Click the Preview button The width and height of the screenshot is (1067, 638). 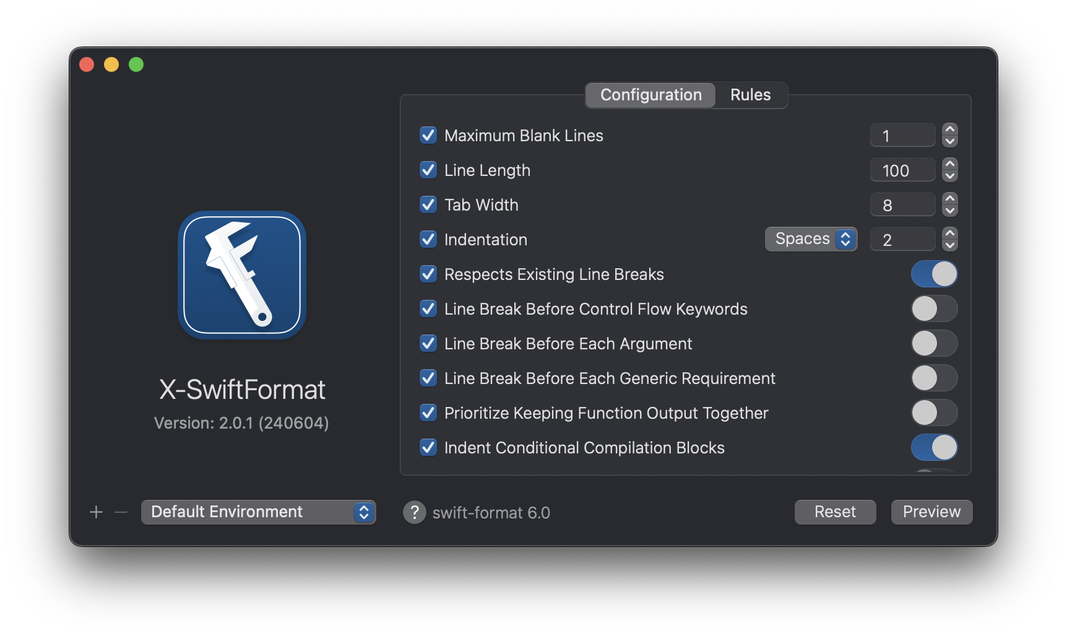931,512
